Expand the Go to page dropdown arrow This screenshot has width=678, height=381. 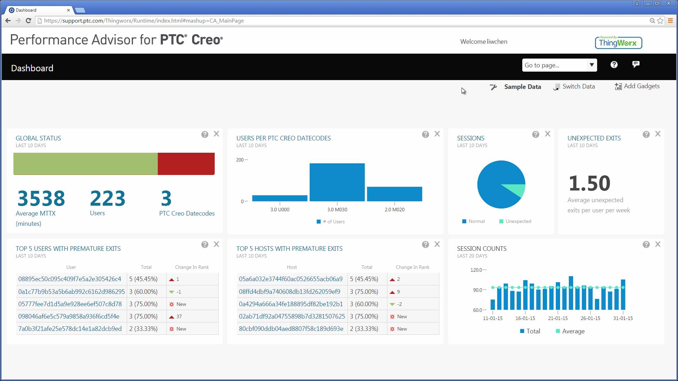pos(591,65)
